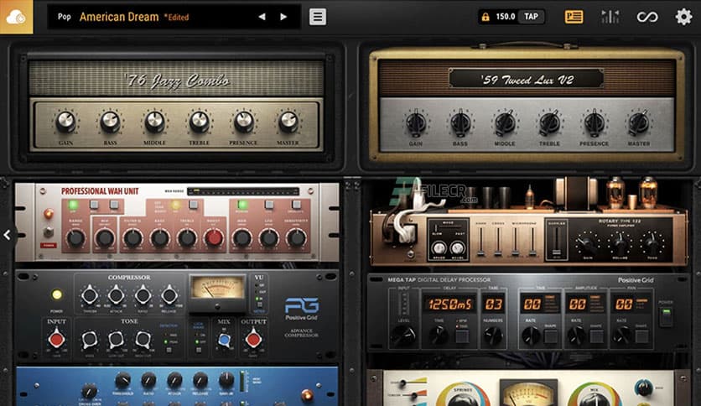The image size is (701, 406).
Task: Click the compressor red Output knob
Action: pos(253,340)
